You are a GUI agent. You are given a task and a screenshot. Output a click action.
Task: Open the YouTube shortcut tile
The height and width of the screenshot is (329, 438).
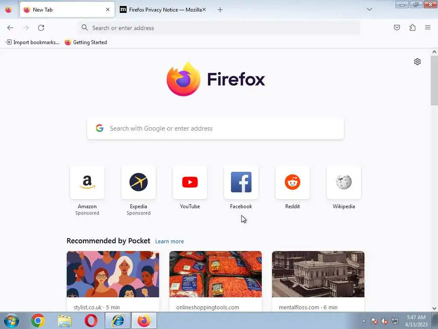coord(190,182)
